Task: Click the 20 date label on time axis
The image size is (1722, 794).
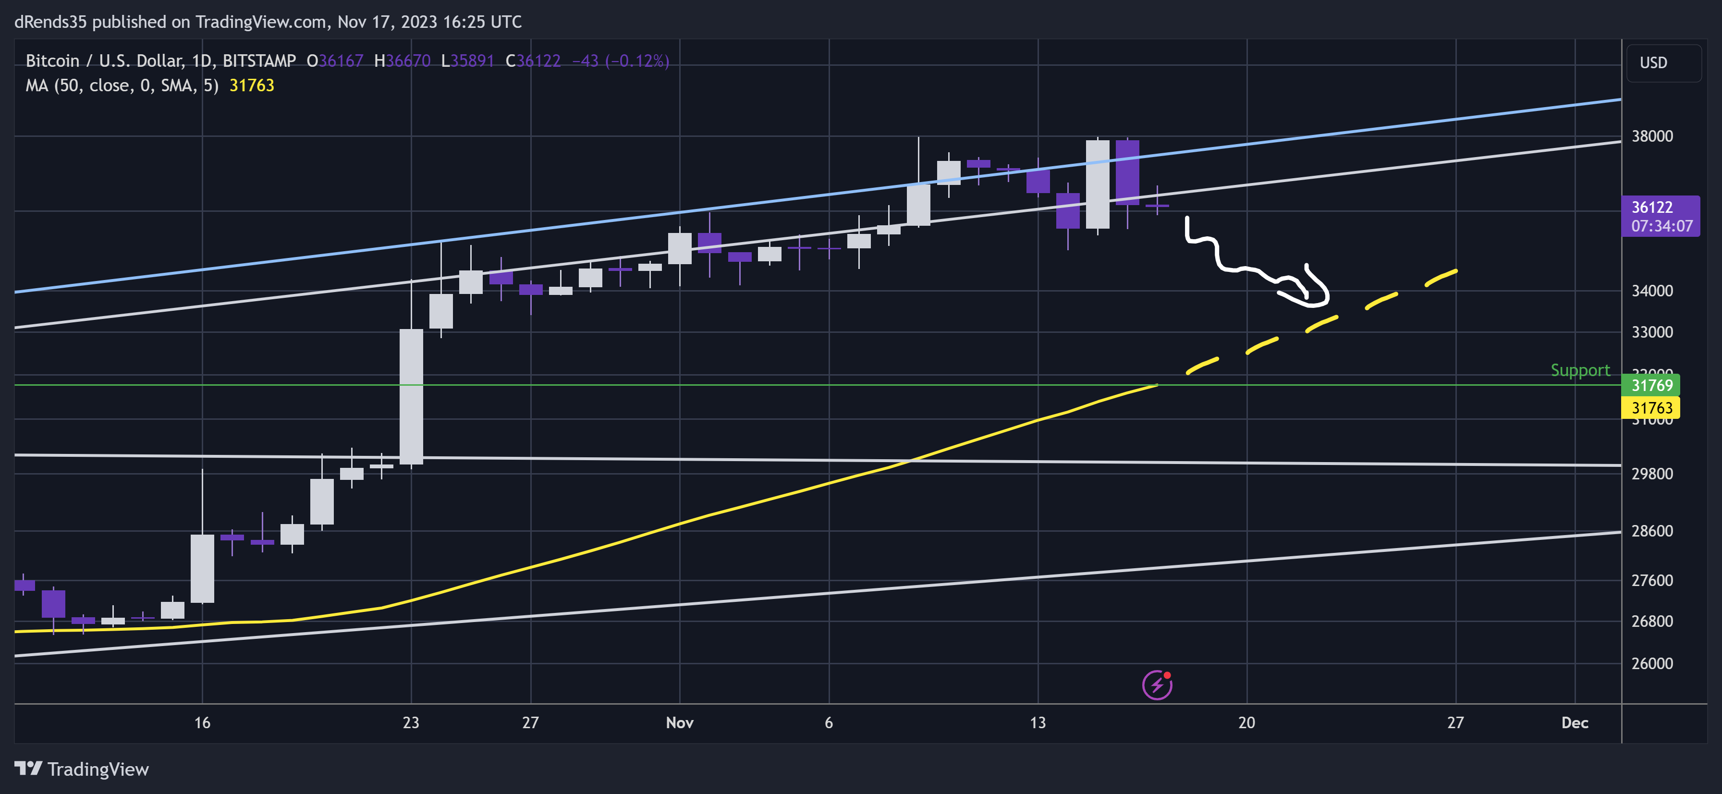Action: [1246, 722]
